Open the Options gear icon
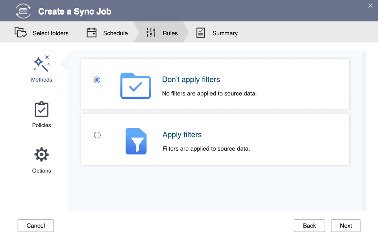378x238 pixels. [41, 155]
